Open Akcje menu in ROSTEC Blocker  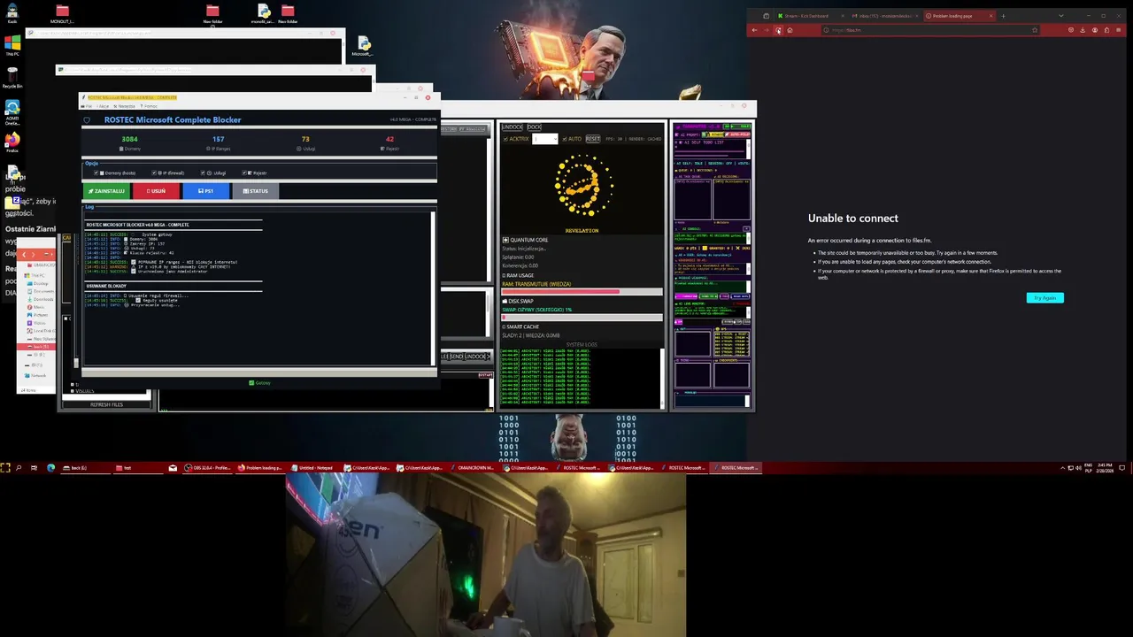(x=103, y=106)
